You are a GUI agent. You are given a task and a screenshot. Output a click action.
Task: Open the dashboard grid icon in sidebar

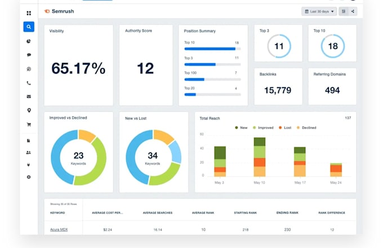tap(29, 13)
